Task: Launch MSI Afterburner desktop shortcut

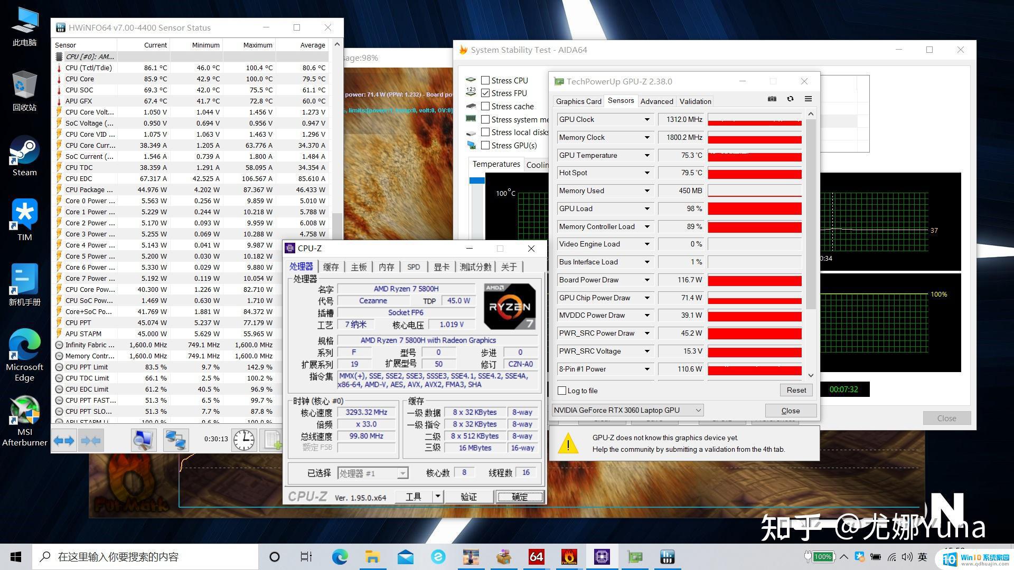Action: (24, 421)
